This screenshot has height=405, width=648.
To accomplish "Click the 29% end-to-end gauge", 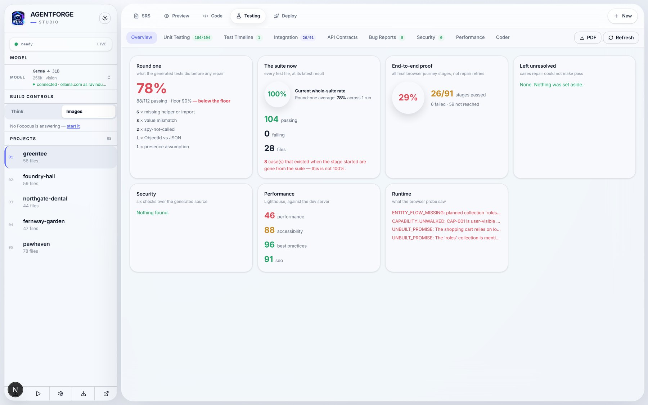I will coord(408,98).
